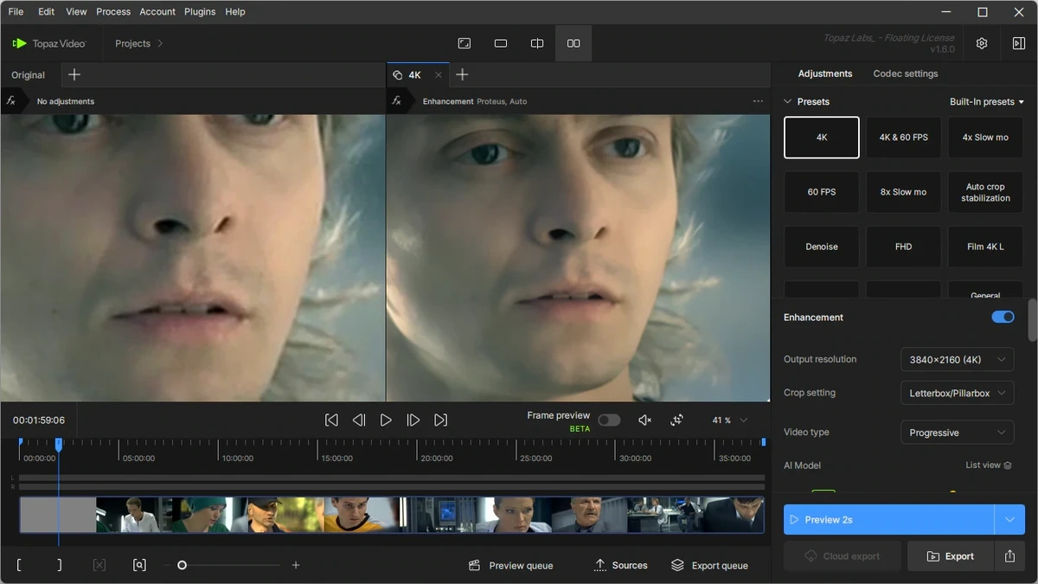The height and width of the screenshot is (584, 1038).
Task: Click zoom-to-selection timeline icon
Action: (x=139, y=565)
